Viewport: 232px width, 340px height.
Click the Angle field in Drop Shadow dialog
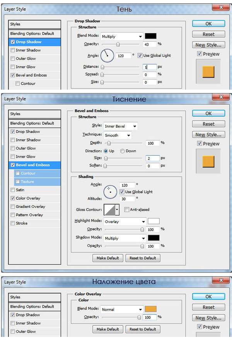coord(123,56)
